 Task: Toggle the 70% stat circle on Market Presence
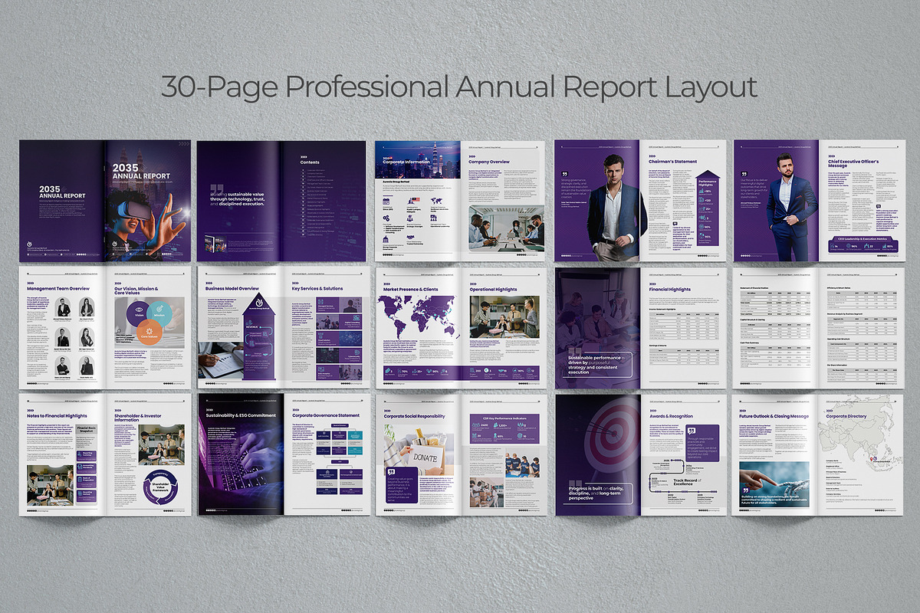click(403, 372)
